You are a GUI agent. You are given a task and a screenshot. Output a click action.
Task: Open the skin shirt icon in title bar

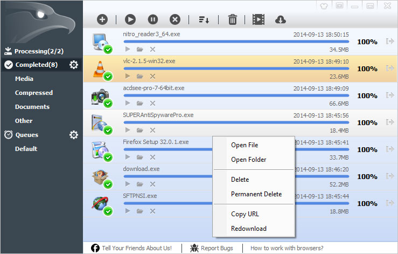pos(324,6)
